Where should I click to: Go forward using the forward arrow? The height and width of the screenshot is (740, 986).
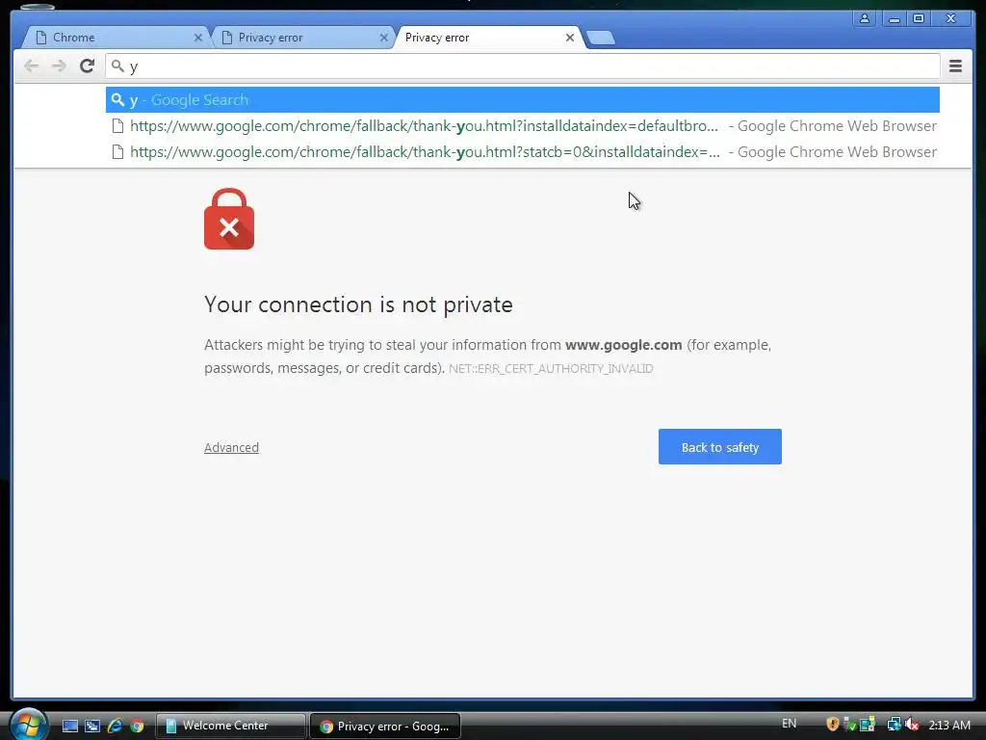(59, 66)
